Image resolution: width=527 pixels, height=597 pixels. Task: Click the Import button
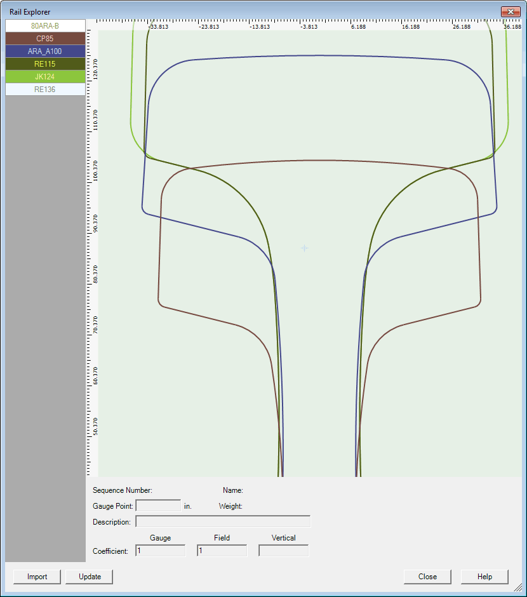point(37,577)
